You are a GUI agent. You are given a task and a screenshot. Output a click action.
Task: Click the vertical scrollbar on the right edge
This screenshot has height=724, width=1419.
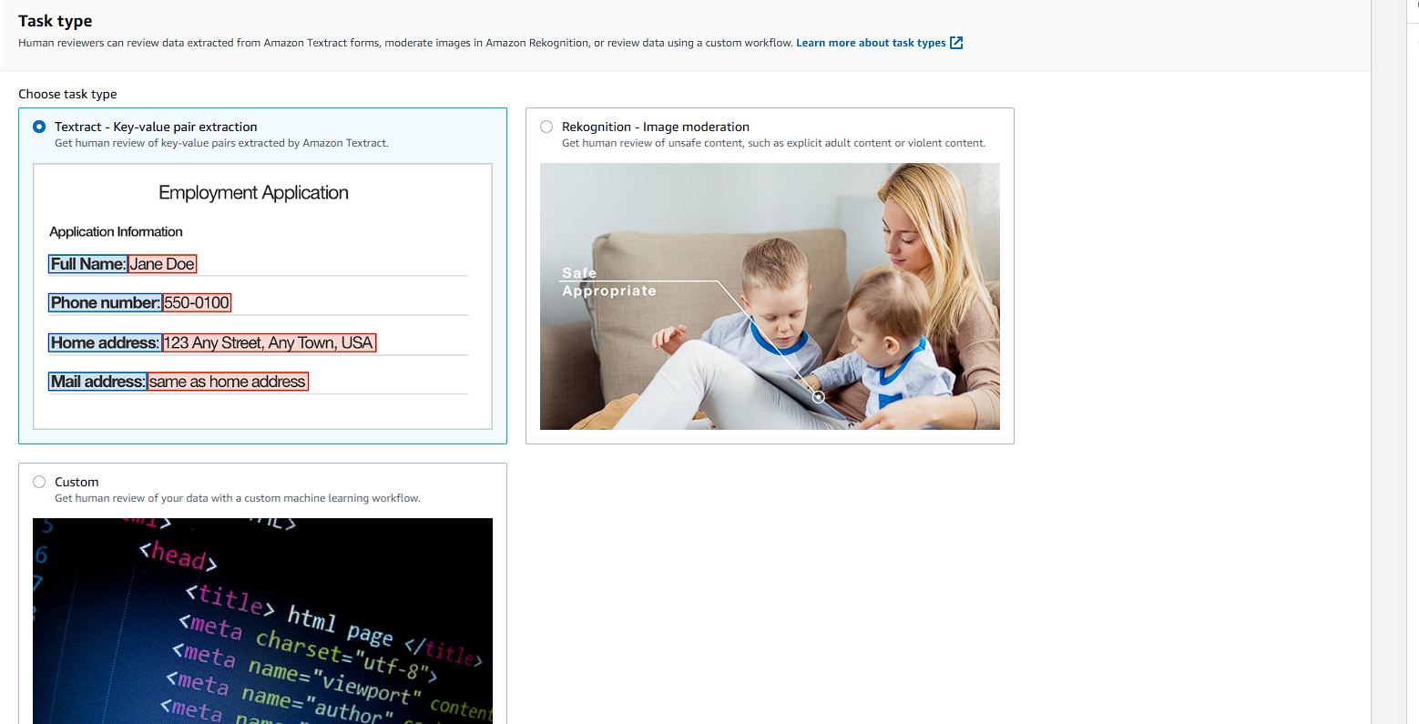coord(1393,364)
